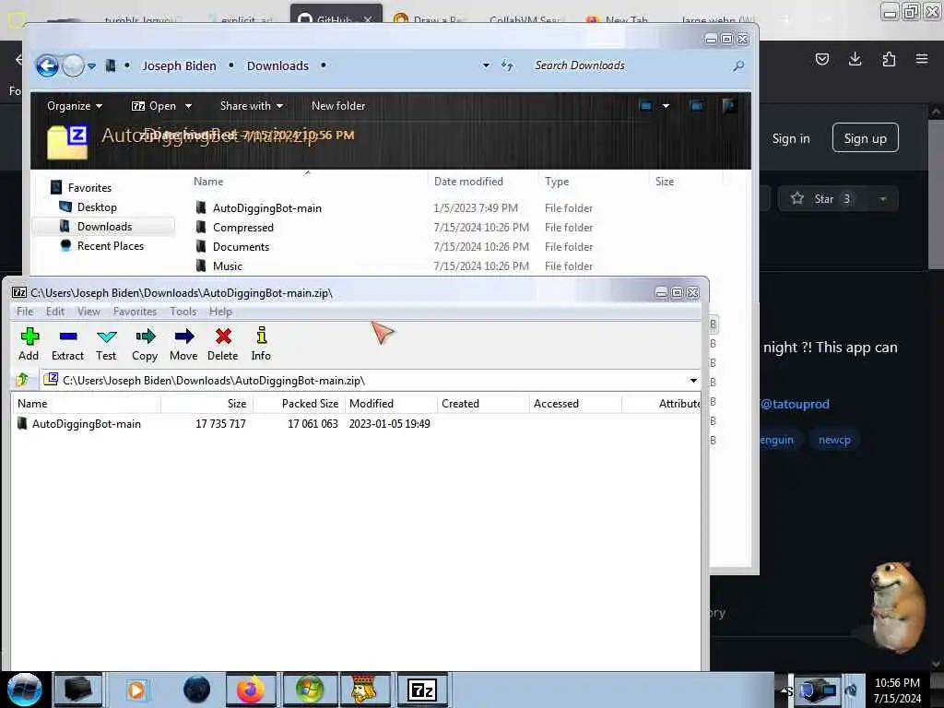Image resolution: width=944 pixels, height=708 pixels.
Task: Click Explorer's change view icon
Action: click(x=645, y=106)
